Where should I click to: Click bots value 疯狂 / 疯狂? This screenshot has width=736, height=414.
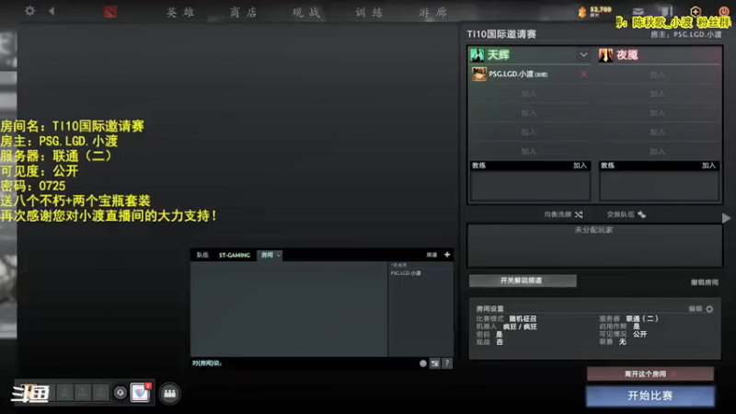click(x=520, y=327)
